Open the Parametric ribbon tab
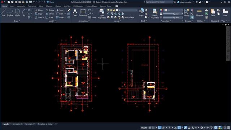Image resolution: width=231 pixels, height=130 pixels. pos(32,6)
